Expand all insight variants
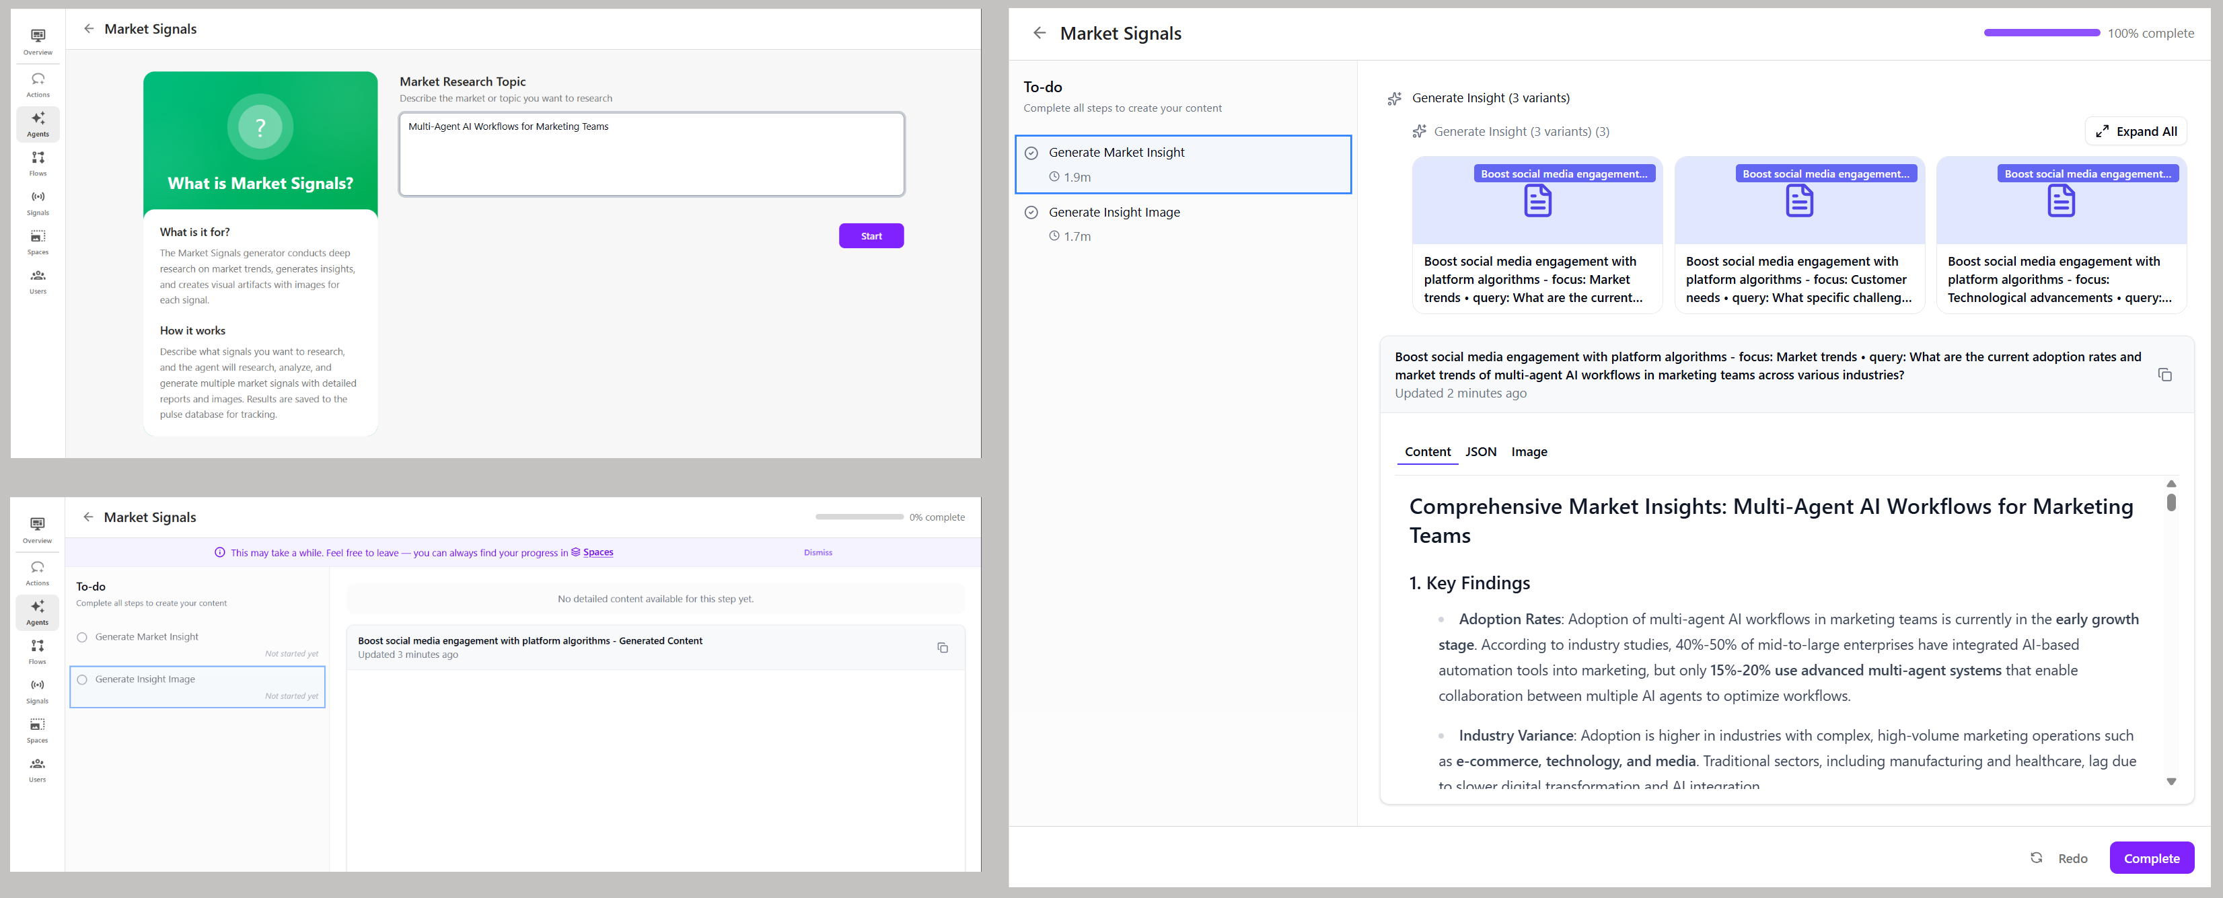2223x898 pixels. tap(2136, 131)
